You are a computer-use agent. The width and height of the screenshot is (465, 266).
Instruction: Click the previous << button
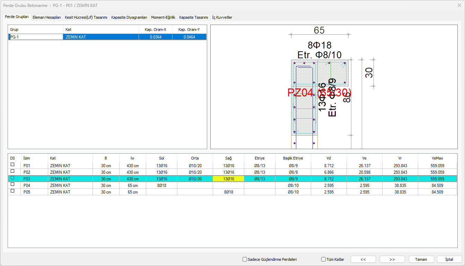click(x=363, y=259)
